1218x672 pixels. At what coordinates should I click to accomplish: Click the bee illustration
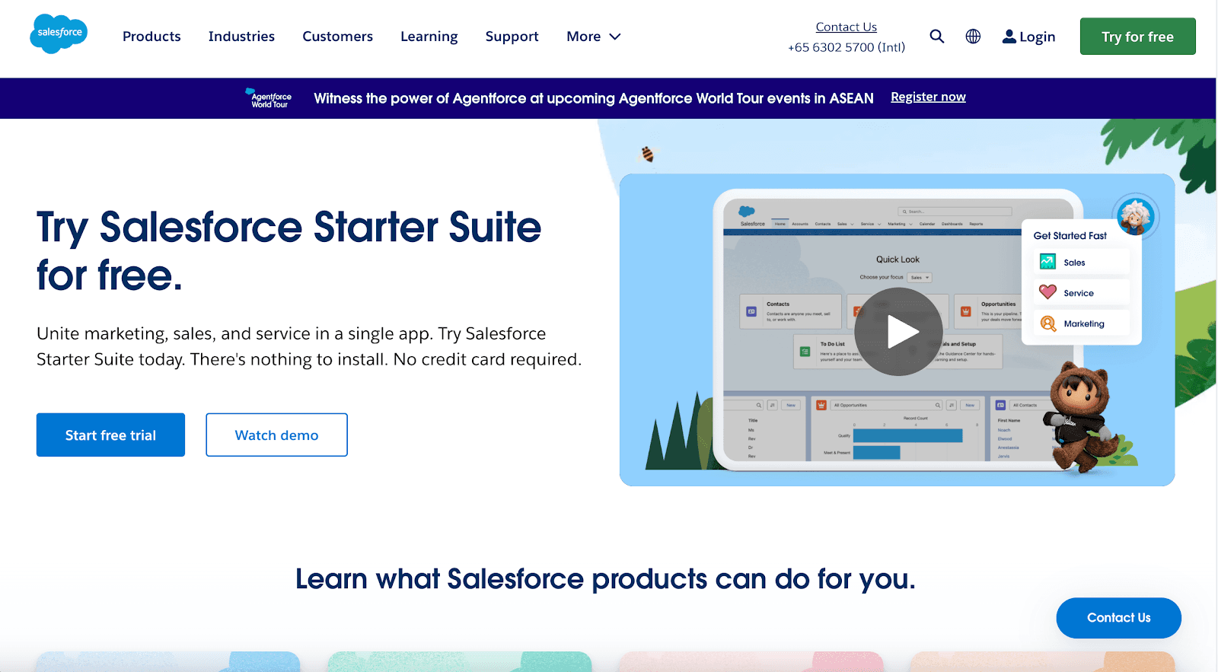647,154
